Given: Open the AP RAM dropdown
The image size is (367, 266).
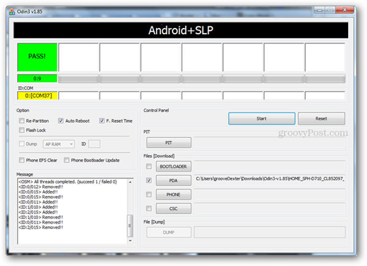Looking at the screenshot, I should tap(59, 144).
